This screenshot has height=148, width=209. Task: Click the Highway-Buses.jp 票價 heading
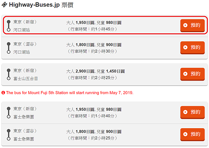(41, 5)
